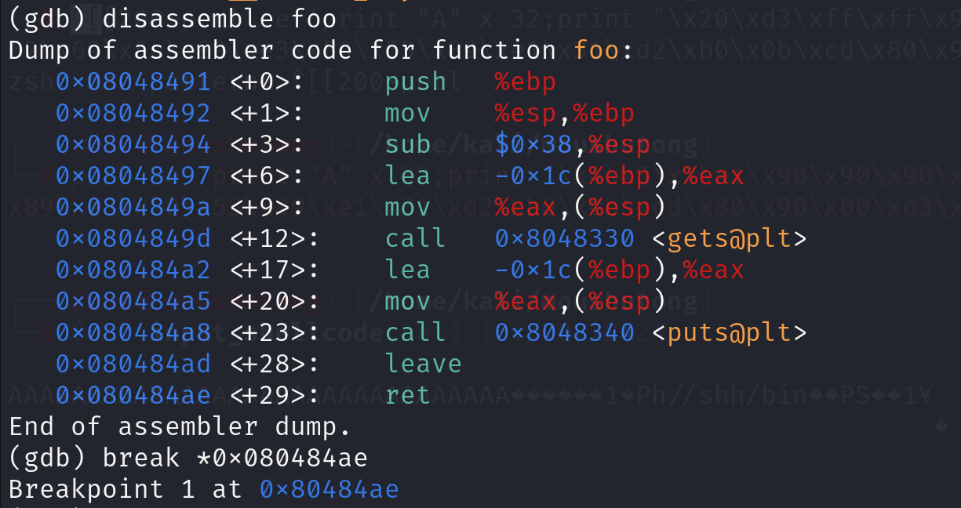Select call target address 0x8048340
This screenshot has height=508, width=961.
(x=565, y=332)
